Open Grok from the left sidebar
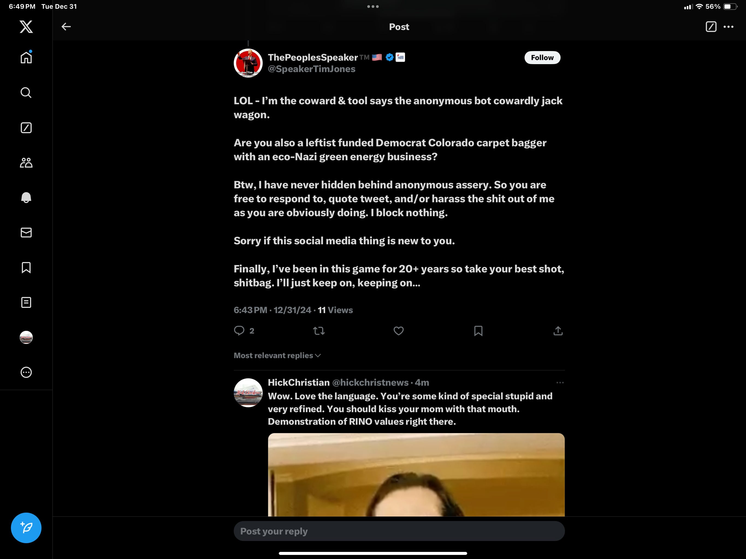746x559 pixels. (x=26, y=128)
